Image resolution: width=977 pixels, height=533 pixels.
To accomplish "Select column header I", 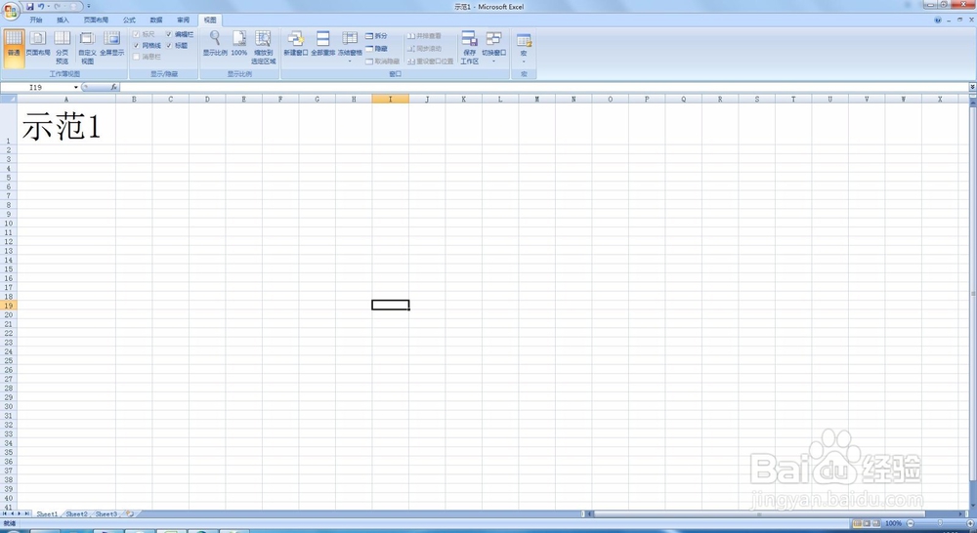I will click(x=390, y=99).
